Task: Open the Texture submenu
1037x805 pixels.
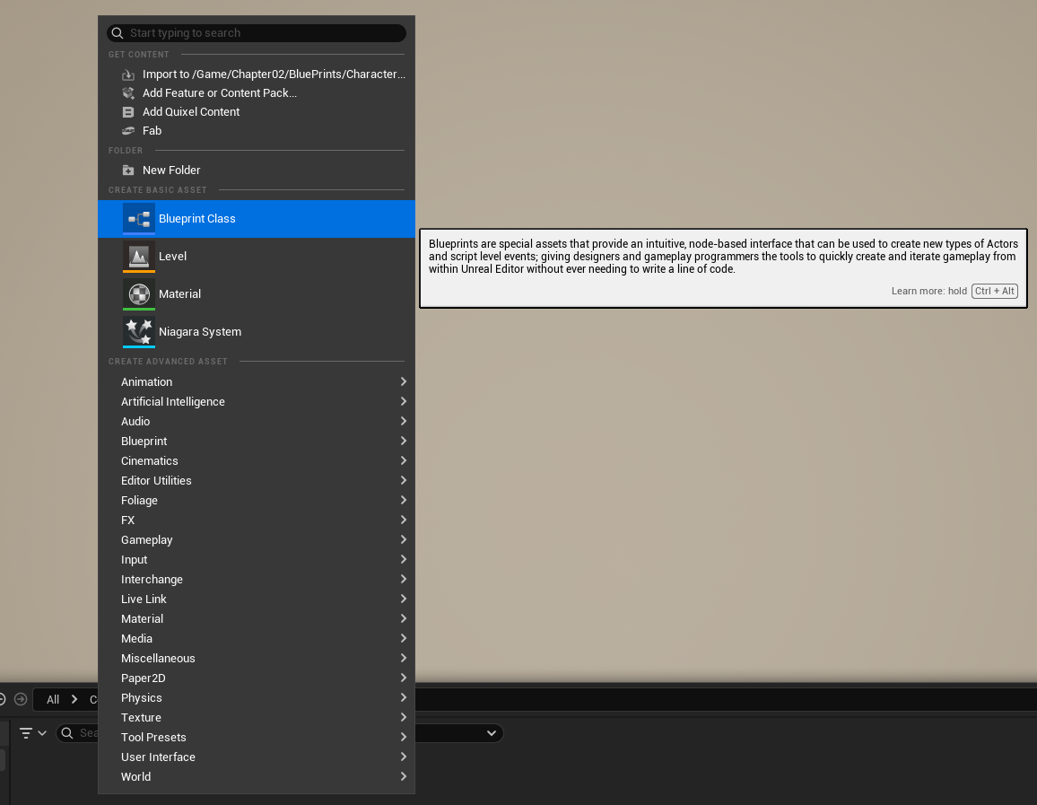Action: click(x=256, y=718)
